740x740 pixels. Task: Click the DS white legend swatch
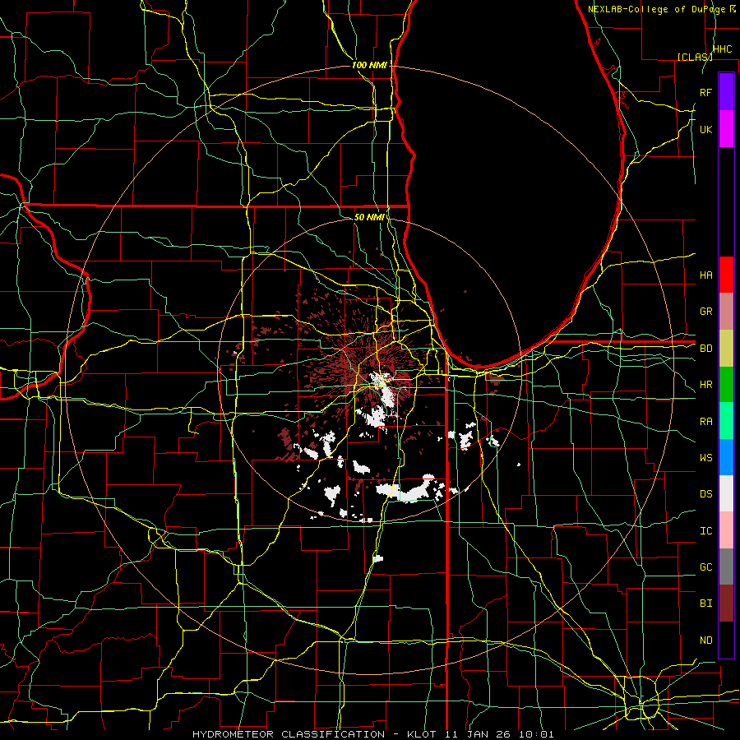pos(726,493)
